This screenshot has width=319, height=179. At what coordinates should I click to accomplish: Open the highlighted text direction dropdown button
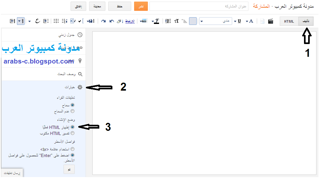[x=21, y=21]
